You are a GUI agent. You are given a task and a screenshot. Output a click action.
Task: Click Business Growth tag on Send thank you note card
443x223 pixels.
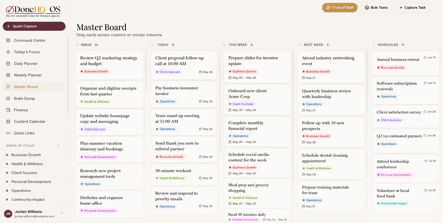169,157
